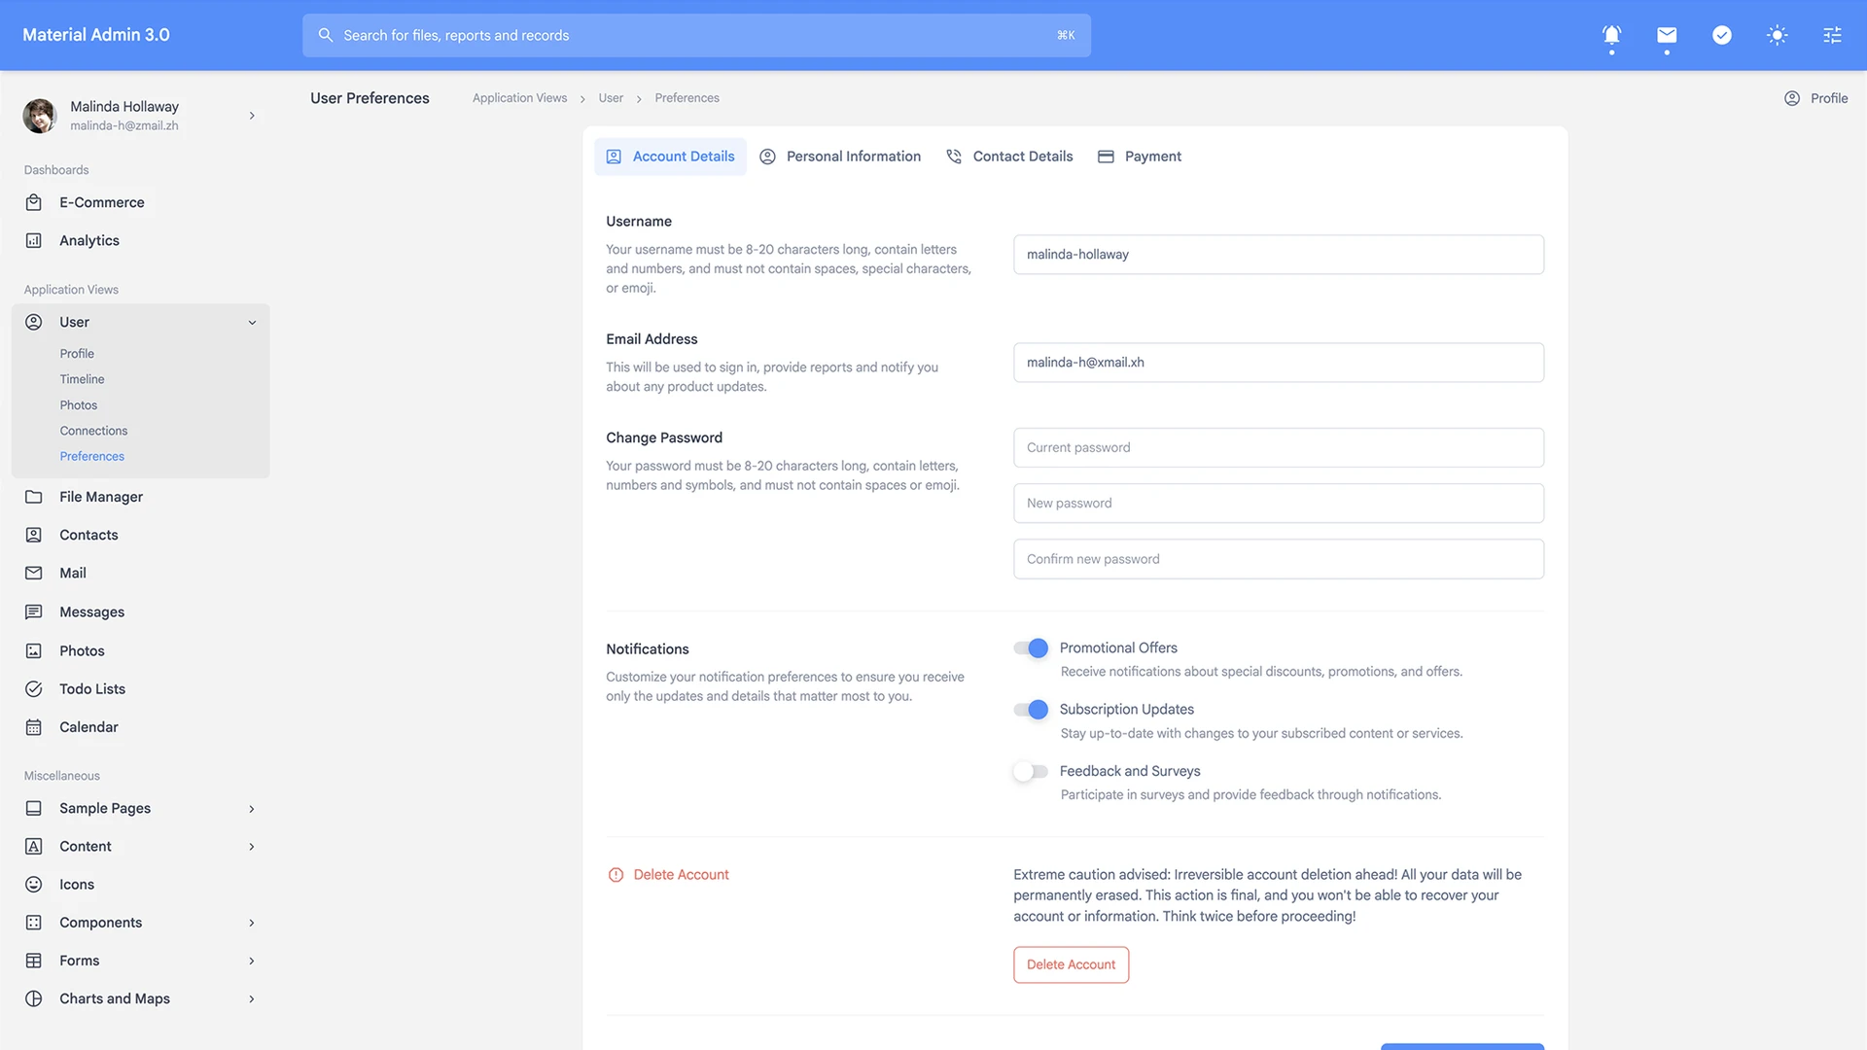Open the mail envelope icon in header

pyautogui.click(x=1667, y=35)
